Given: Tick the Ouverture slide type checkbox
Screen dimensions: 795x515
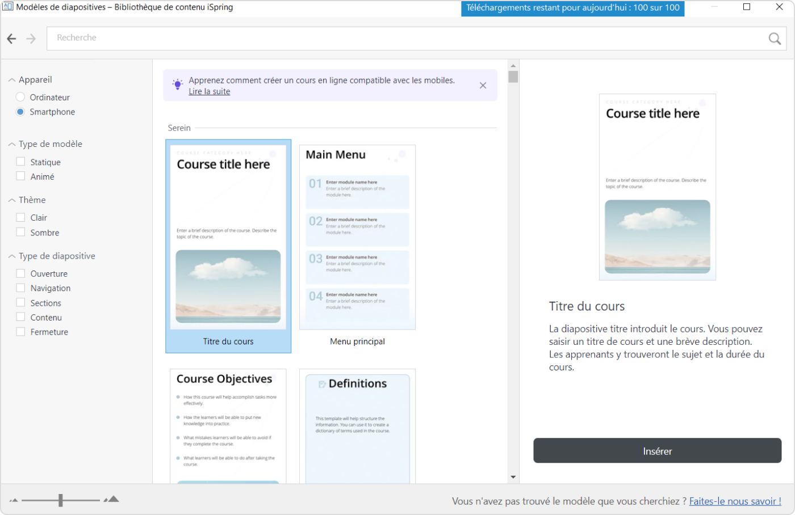Looking at the screenshot, I should tap(20, 273).
